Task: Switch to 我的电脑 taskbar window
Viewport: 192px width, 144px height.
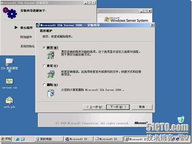Action: [49, 139]
